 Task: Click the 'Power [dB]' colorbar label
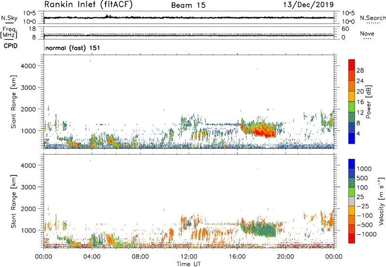[369, 102]
